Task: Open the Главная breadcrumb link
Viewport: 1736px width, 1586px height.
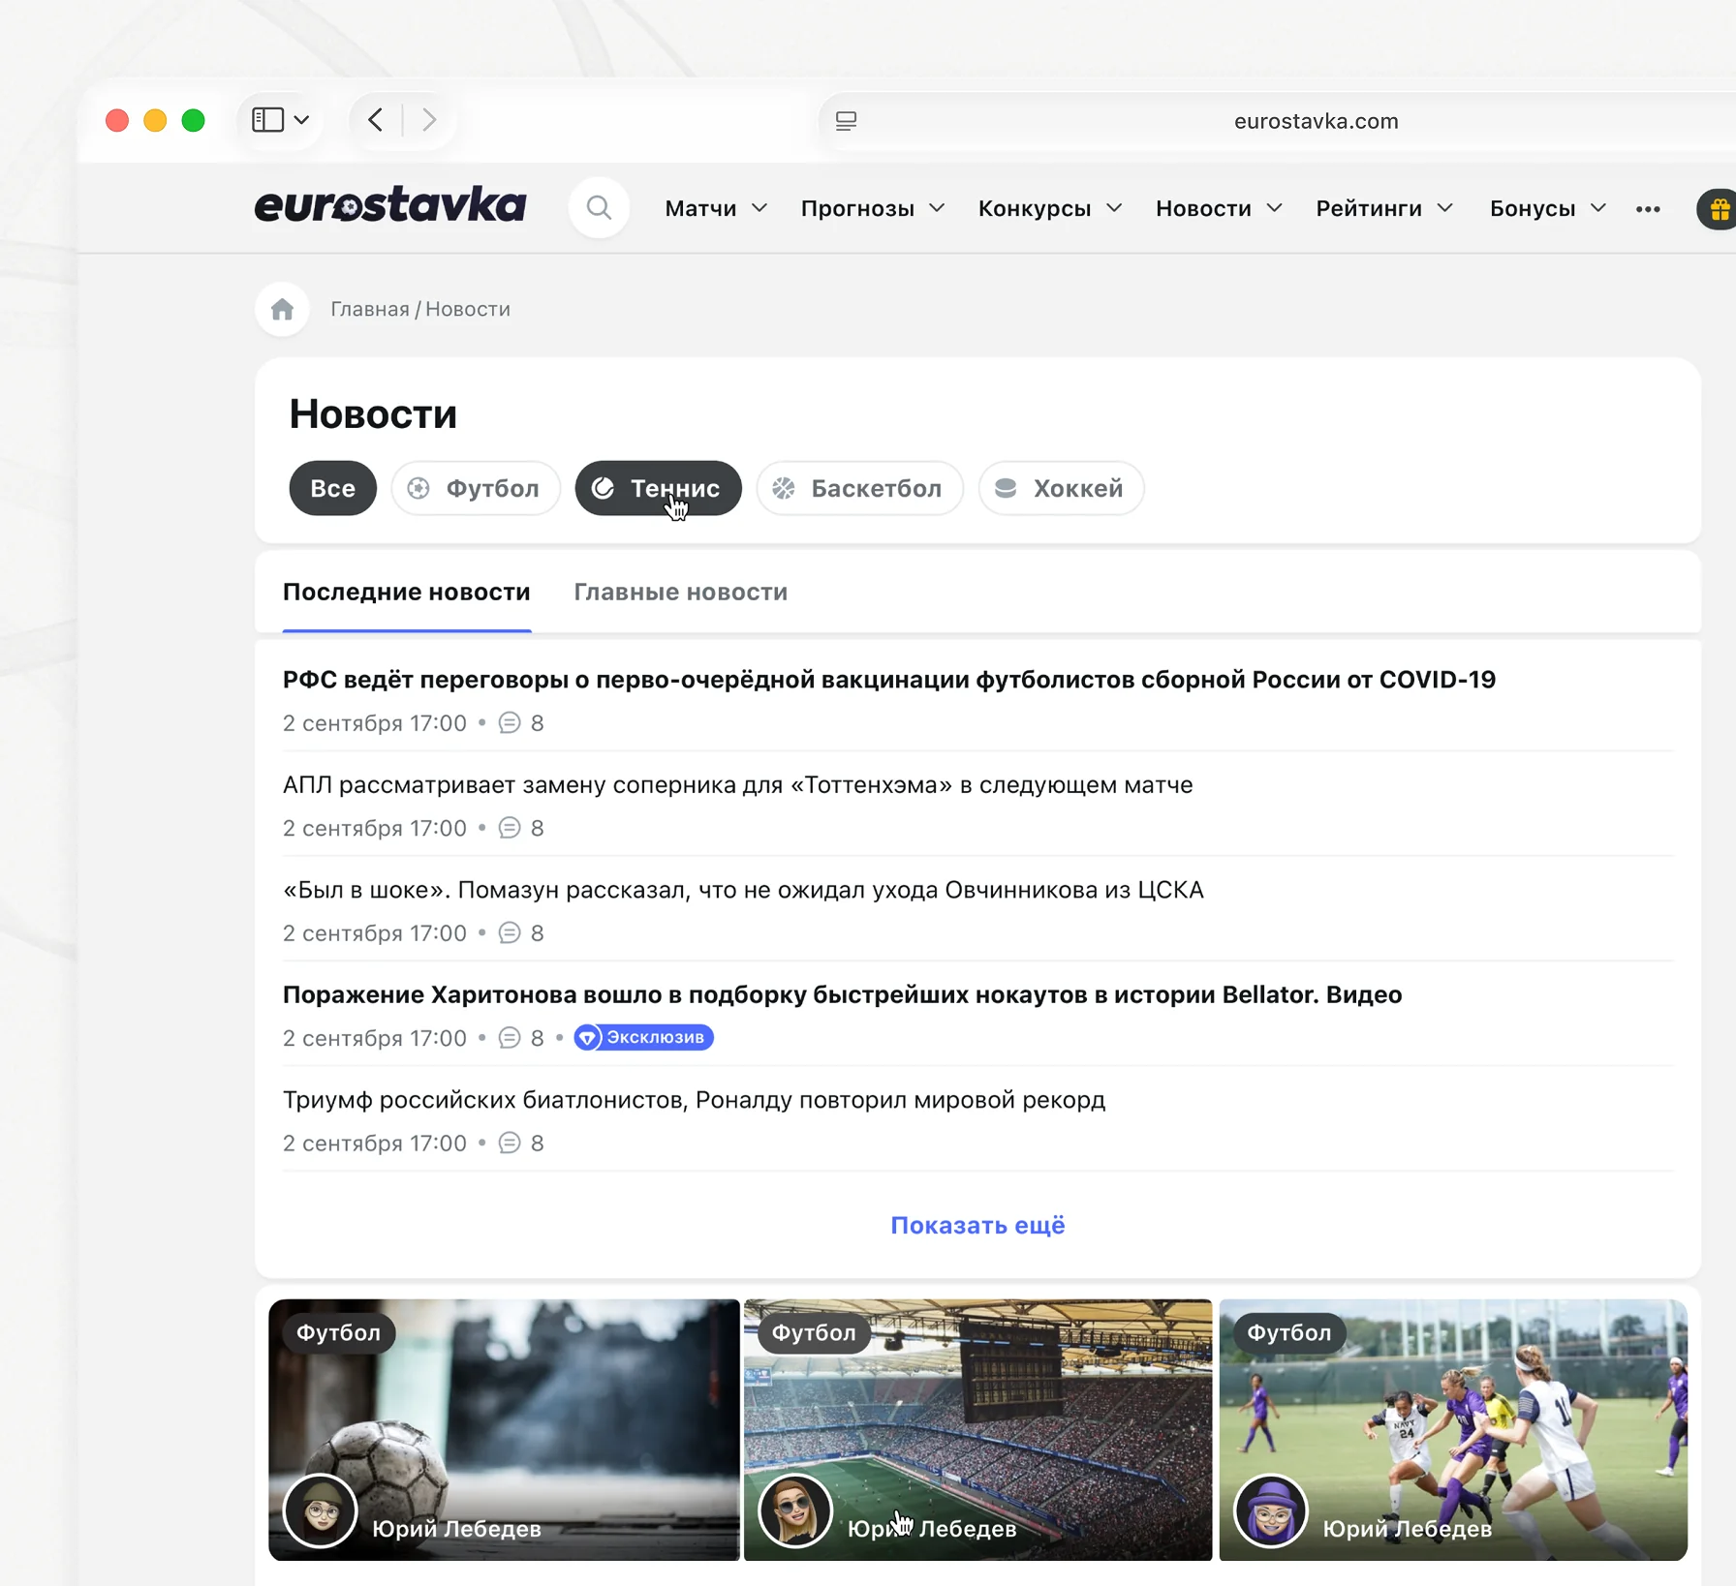Action: click(x=370, y=309)
